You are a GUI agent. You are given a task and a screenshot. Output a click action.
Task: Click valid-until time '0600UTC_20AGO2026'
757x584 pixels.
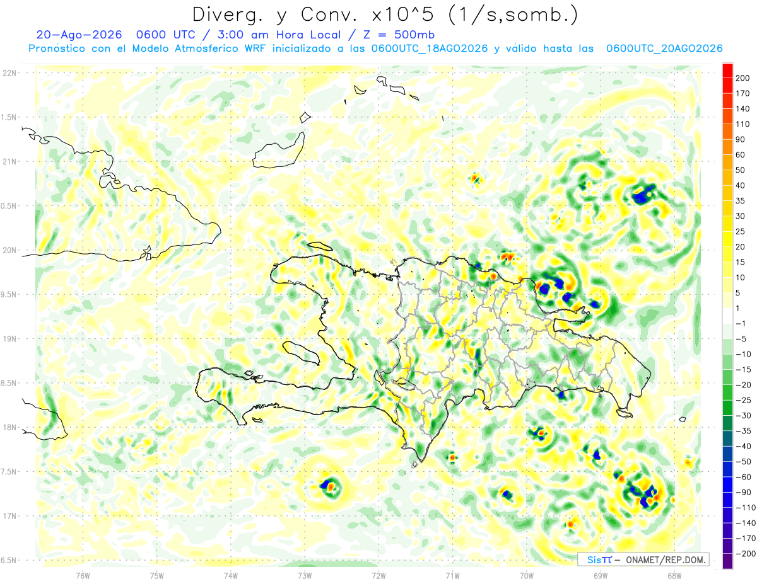tap(664, 49)
